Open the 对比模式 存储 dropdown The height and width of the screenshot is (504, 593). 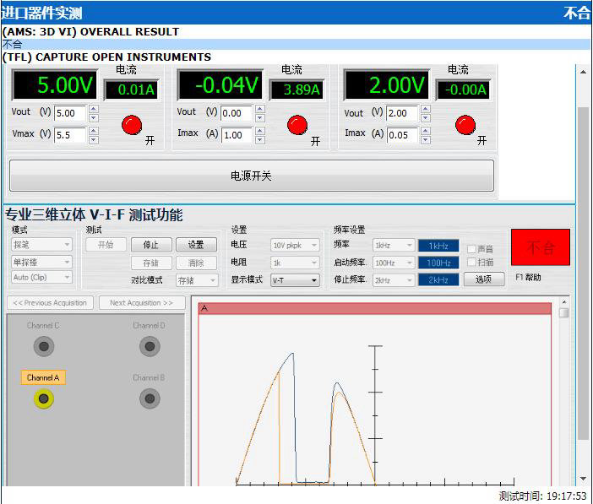pyautogui.click(x=197, y=280)
